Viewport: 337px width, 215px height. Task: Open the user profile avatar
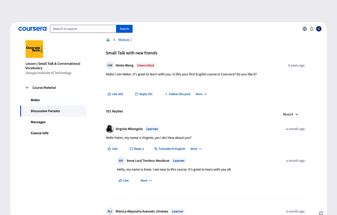tap(319, 29)
